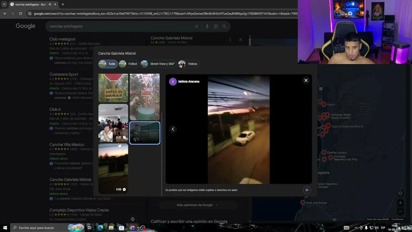
Task: Clear the search box text
Action: (196, 26)
